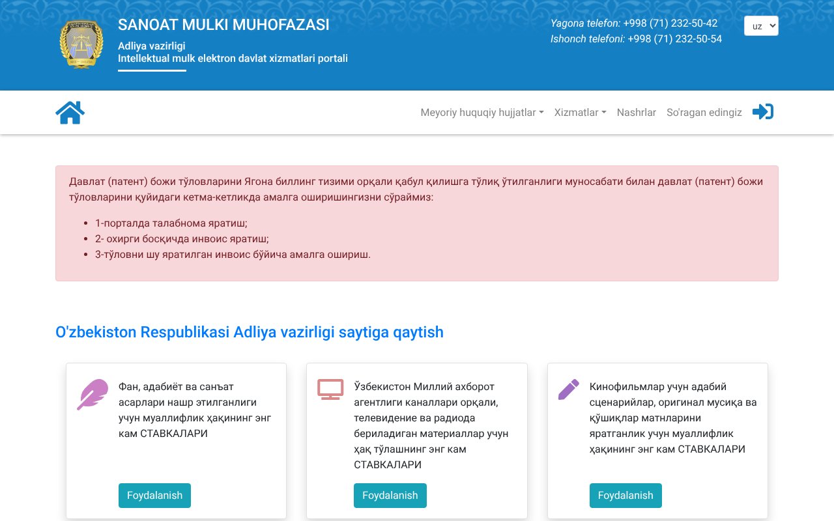Open the uz language selector
The height and width of the screenshot is (521, 834).
point(761,25)
